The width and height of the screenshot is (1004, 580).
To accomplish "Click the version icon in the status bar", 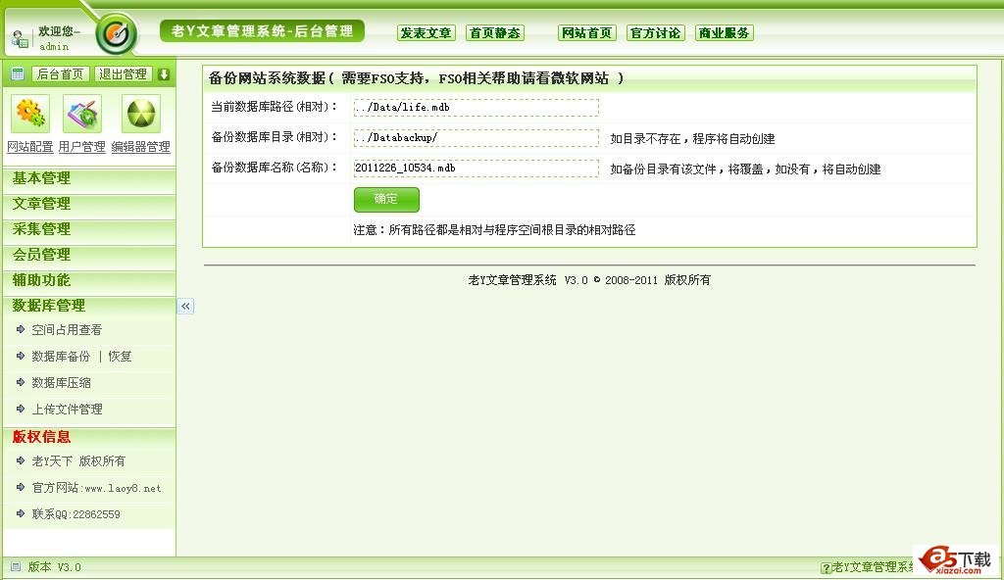I will (x=16, y=566).
